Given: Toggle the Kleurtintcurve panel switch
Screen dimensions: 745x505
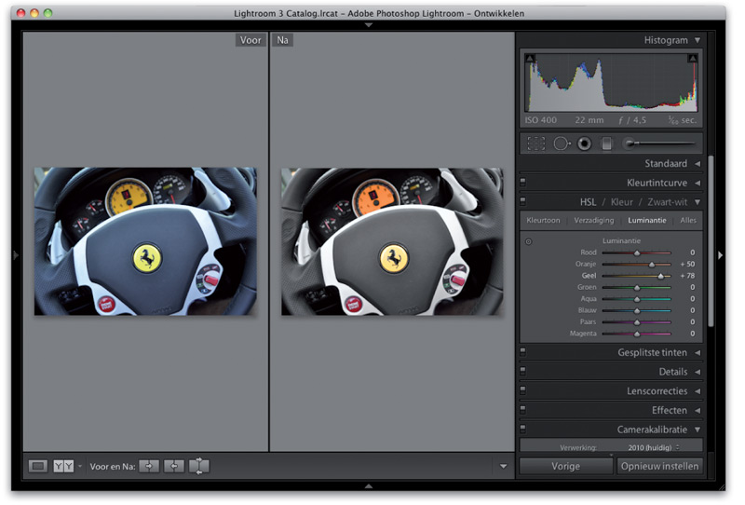Looking at the screenshot, I should click(523, 181).
